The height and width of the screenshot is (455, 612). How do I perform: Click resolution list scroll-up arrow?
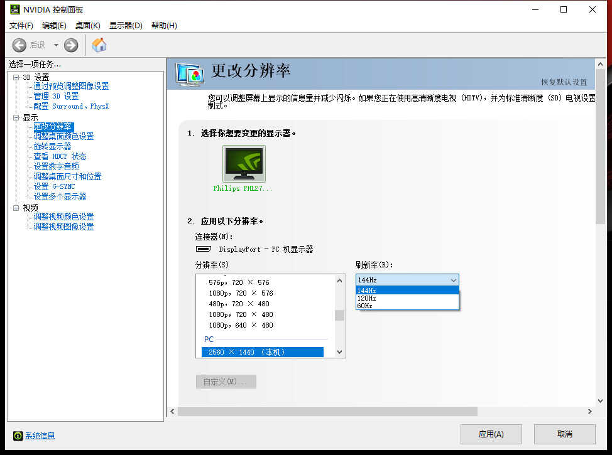pos(339,281)
